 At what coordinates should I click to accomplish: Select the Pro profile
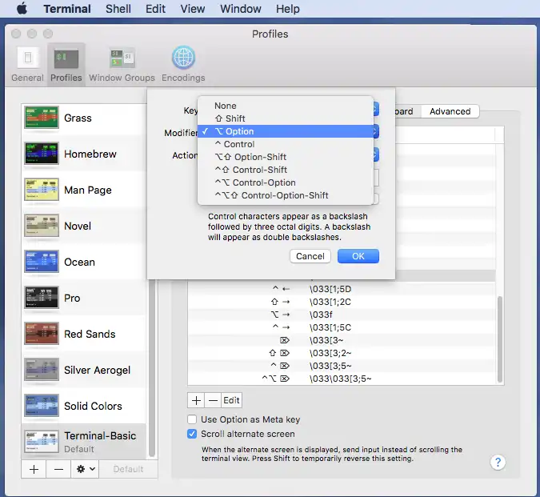click(x=83, y=298)
